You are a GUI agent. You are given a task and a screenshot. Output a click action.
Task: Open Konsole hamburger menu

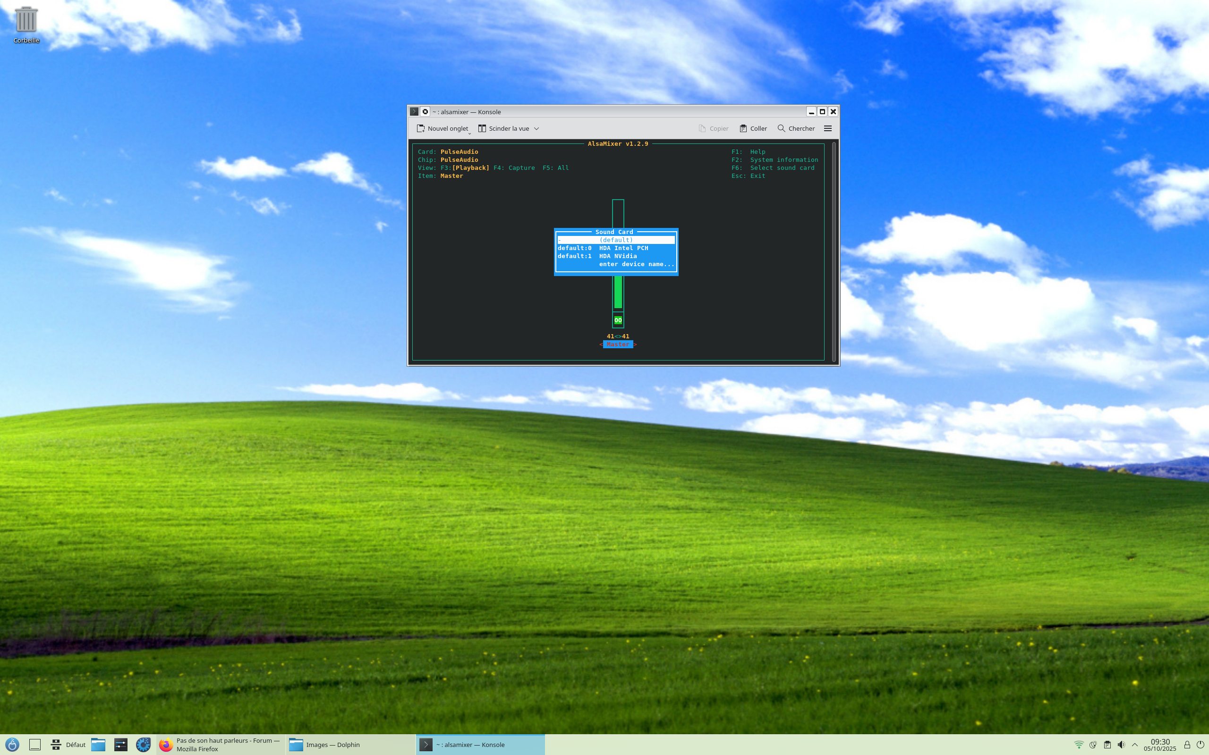(x=827, y=128)
